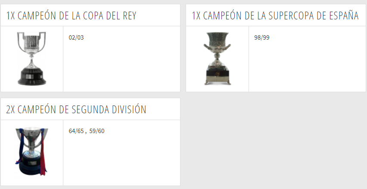Open the 98/99 season link
367x189 pixels.
click(x=261, y=37)
